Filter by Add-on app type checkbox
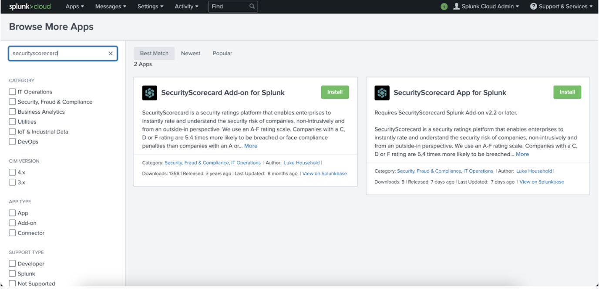The width and height of the screenshot is (599, 289). tap(12, 223)
